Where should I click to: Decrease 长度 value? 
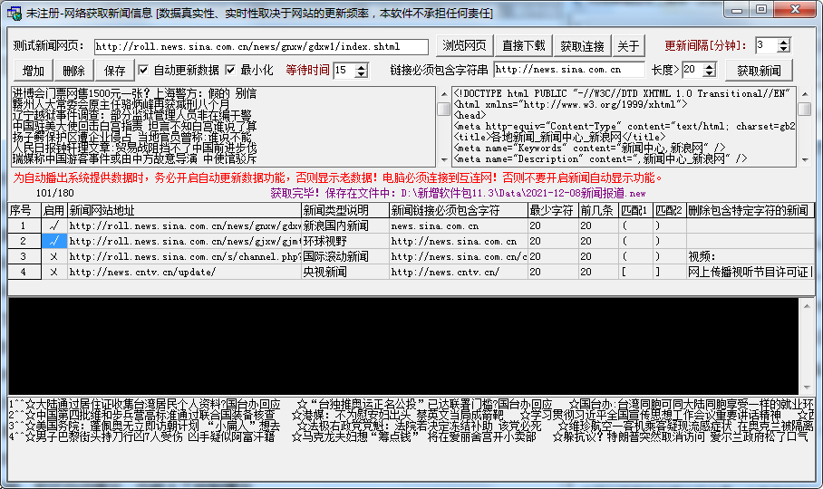(x=709, y=72)
